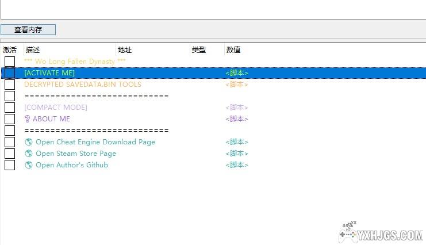This screenshot has height=245, width=426.
Task: Select the <脚本> value of the [ACTIVATE ME] row
Action: (x=237, y=73)
